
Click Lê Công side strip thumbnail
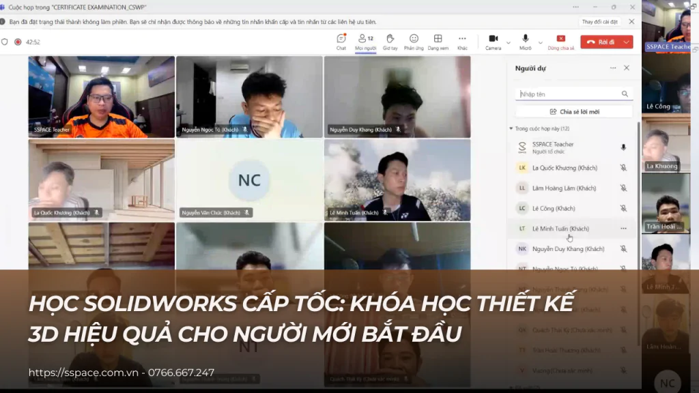pos(666,83)
